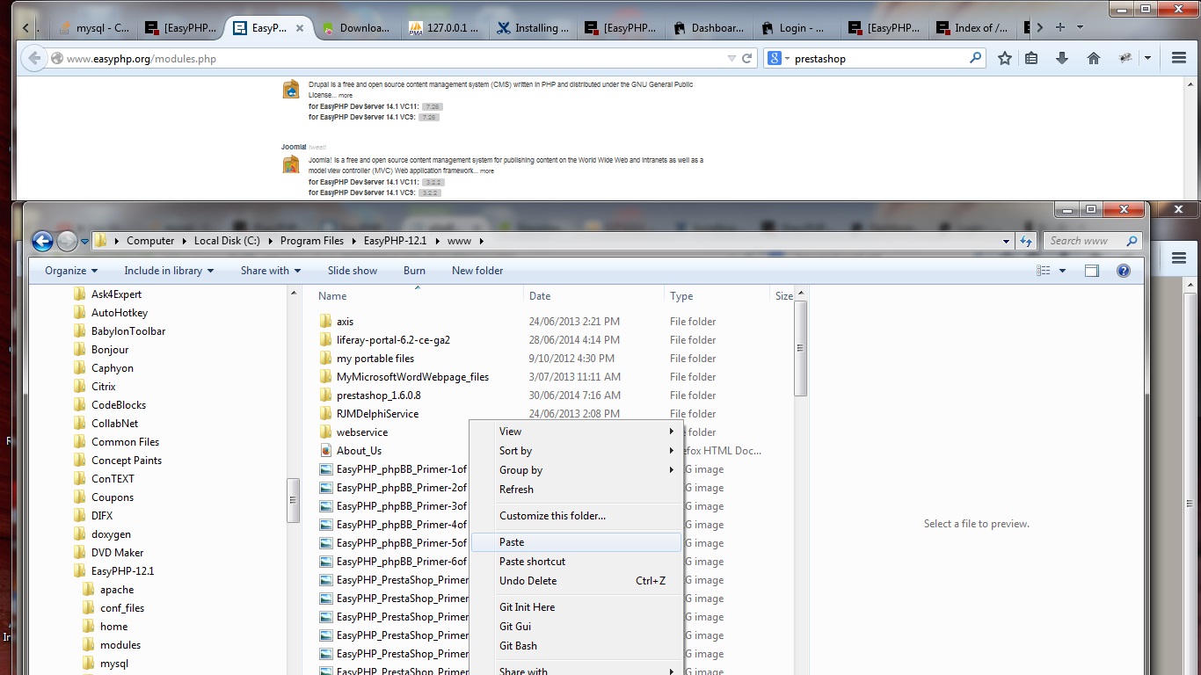Open Firefox bookmarks list icon
This screenshot has height=675, width=1201.
[1032, 59]
